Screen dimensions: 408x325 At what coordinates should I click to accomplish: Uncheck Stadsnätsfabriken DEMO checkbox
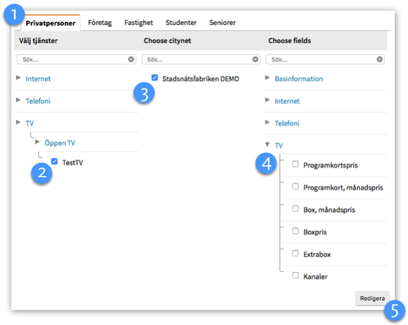click(154, 78)
